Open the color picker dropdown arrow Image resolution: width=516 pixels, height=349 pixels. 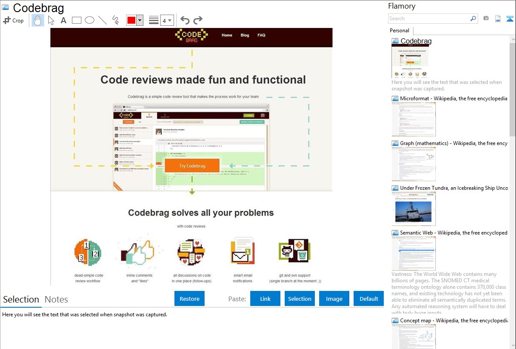coord(140,20)
